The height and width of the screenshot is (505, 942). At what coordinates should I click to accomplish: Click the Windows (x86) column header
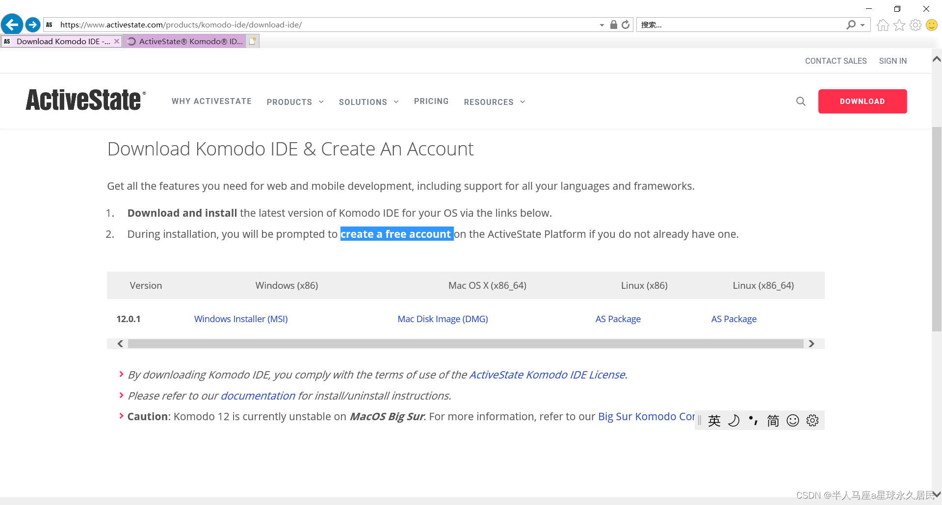(x=287, y=285)
